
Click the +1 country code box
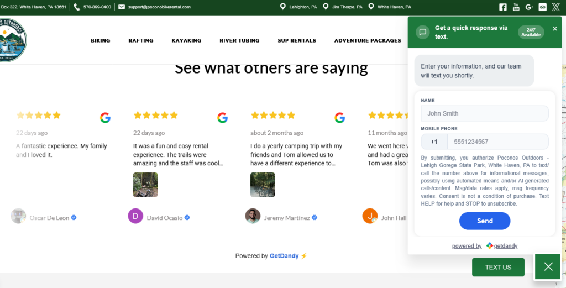434,142
